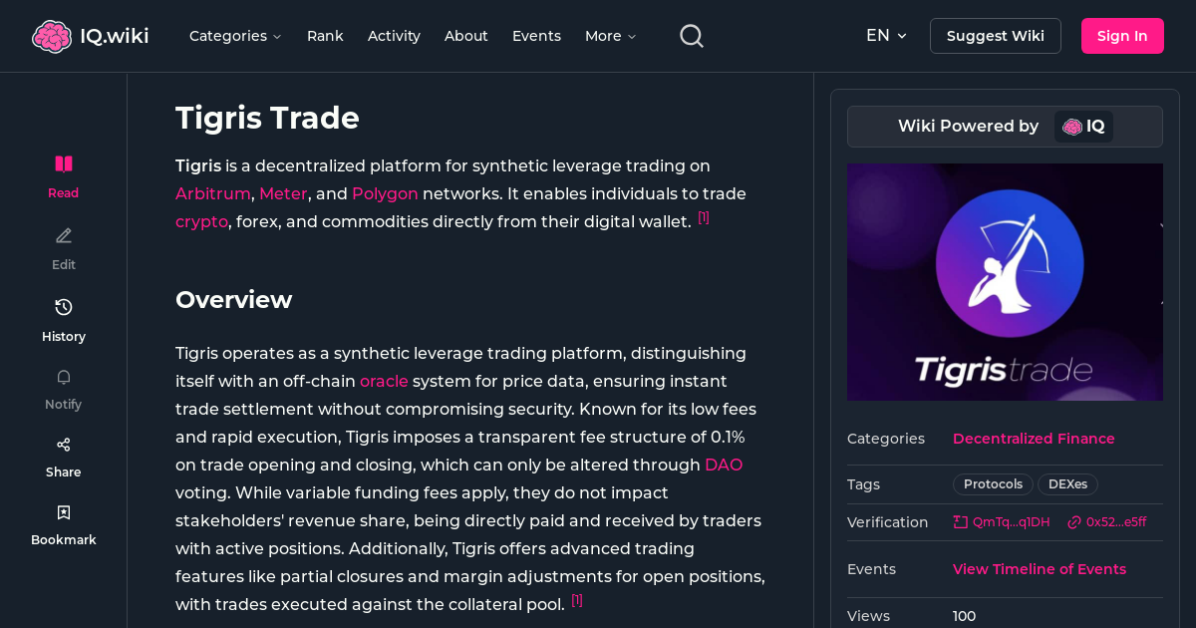Open the View Timeline of Events link
The height and width of the screenshot is (628, 1196).
(x=1039, y=568)
